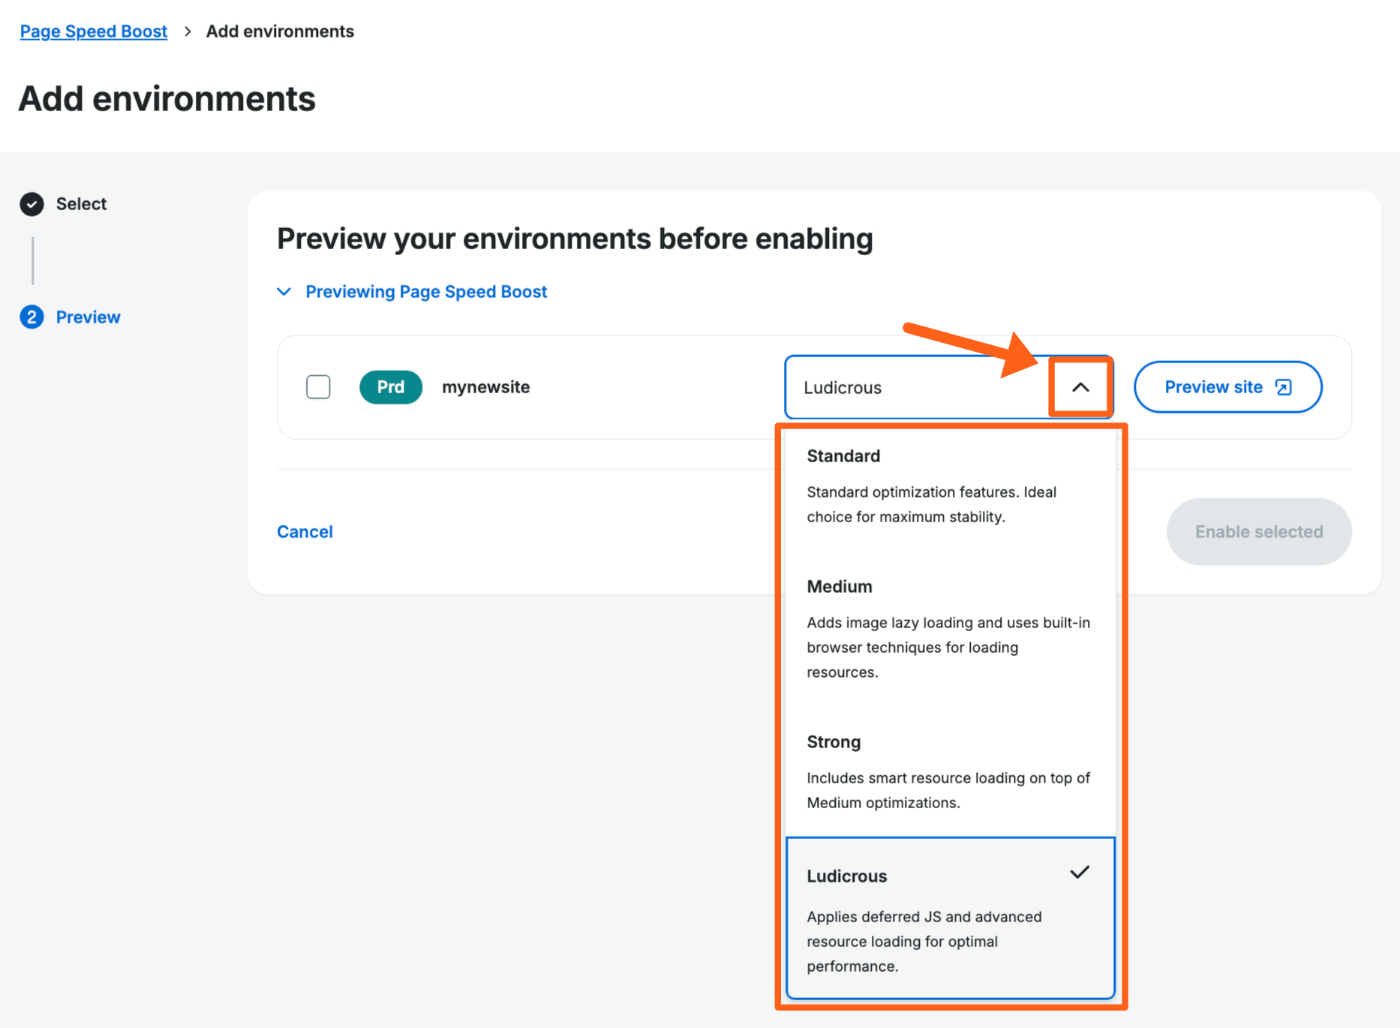The image size is (1400, 1028).
Task: Click the blue chevron beside Previewing Page Speed Boost
Action: 284,291
